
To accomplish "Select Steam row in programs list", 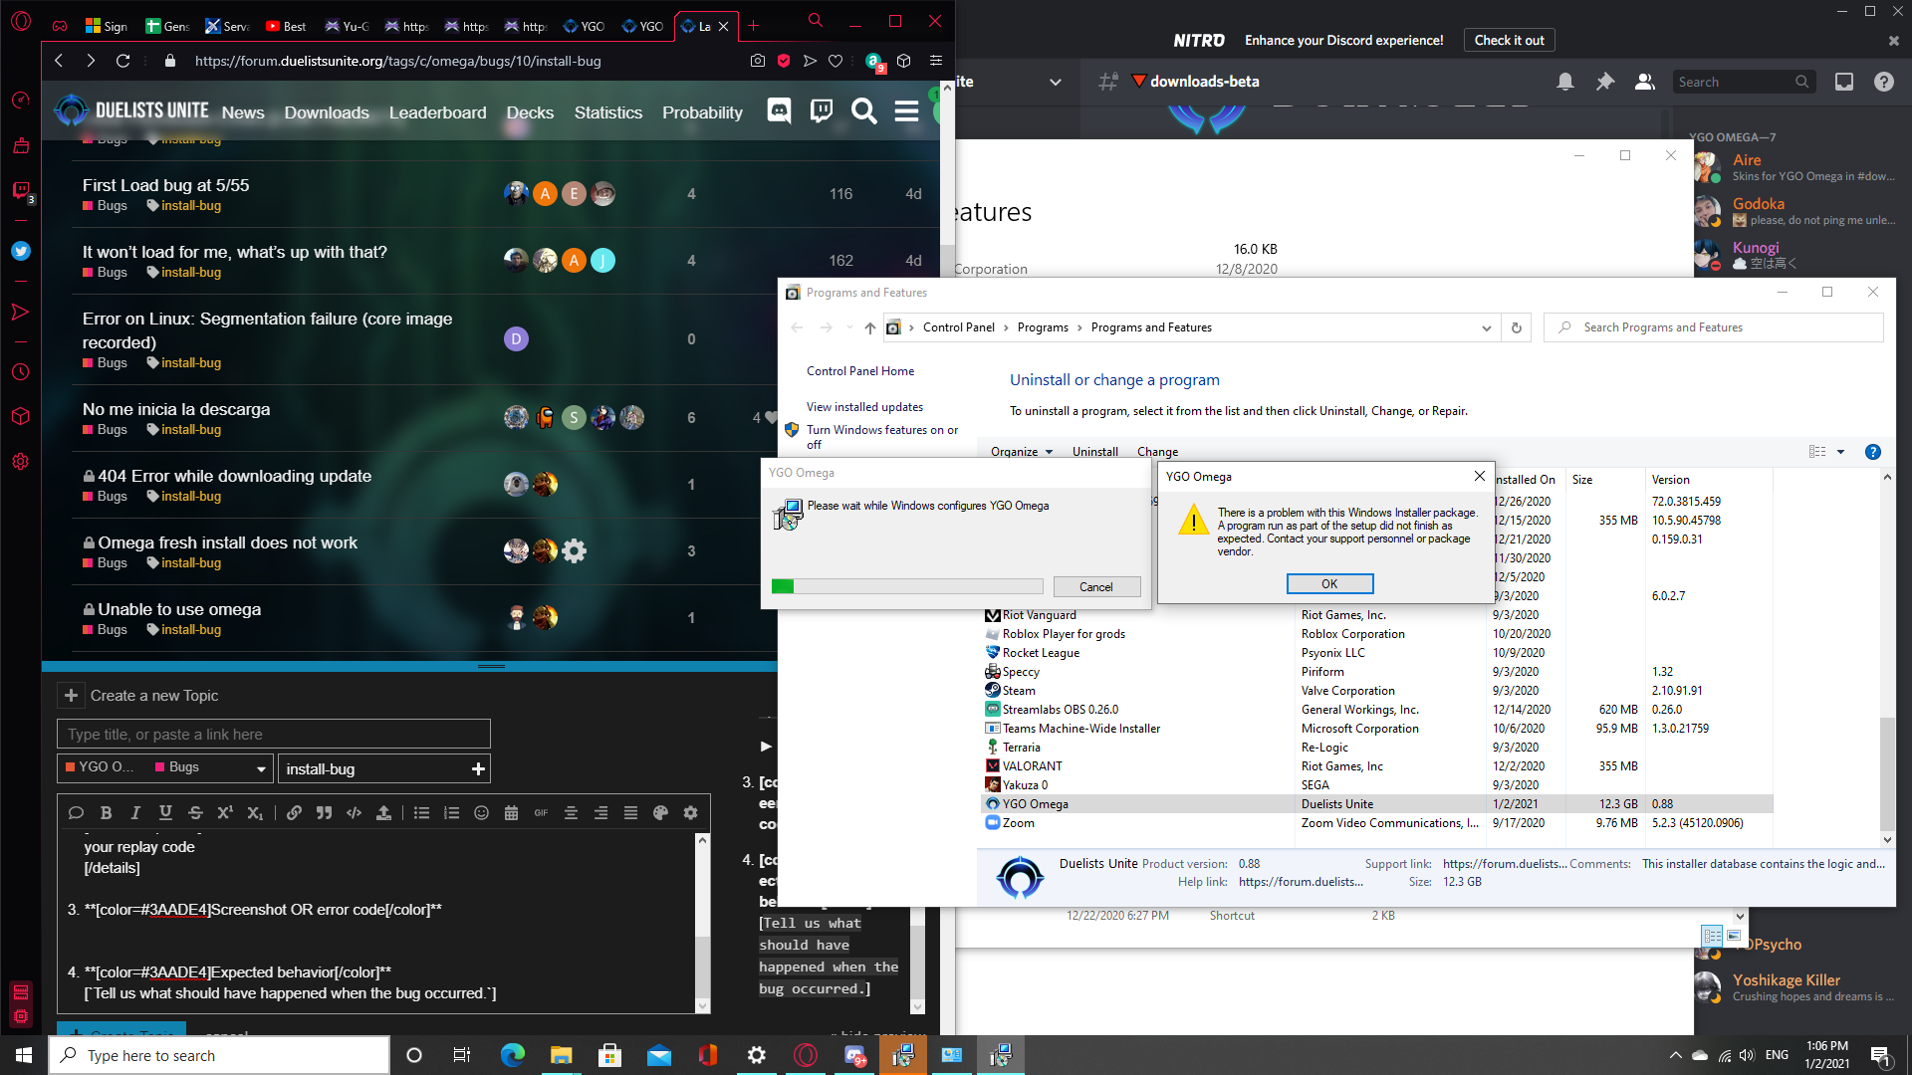I will pyautogui.click(x=1377, y=691).
